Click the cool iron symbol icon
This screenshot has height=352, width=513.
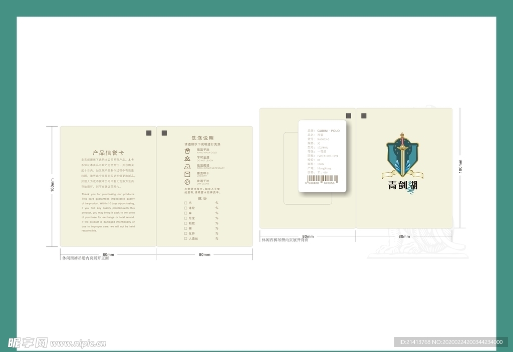(x=187, y=167)
